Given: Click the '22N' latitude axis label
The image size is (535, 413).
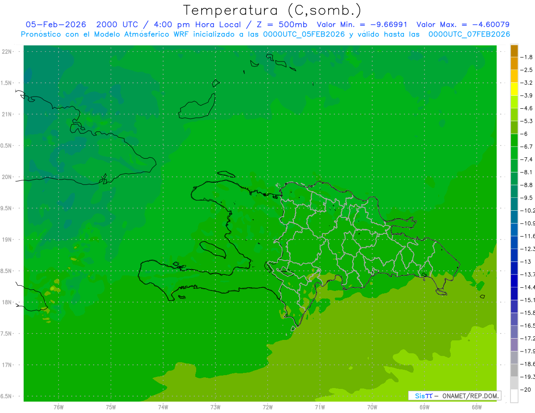Looking at the screenshot, I should 8,52.
